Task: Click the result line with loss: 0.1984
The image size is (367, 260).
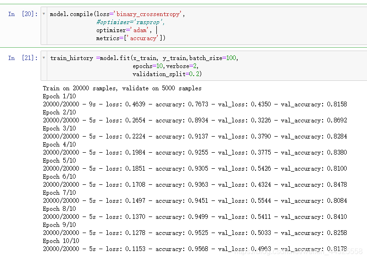Action: 195,153
